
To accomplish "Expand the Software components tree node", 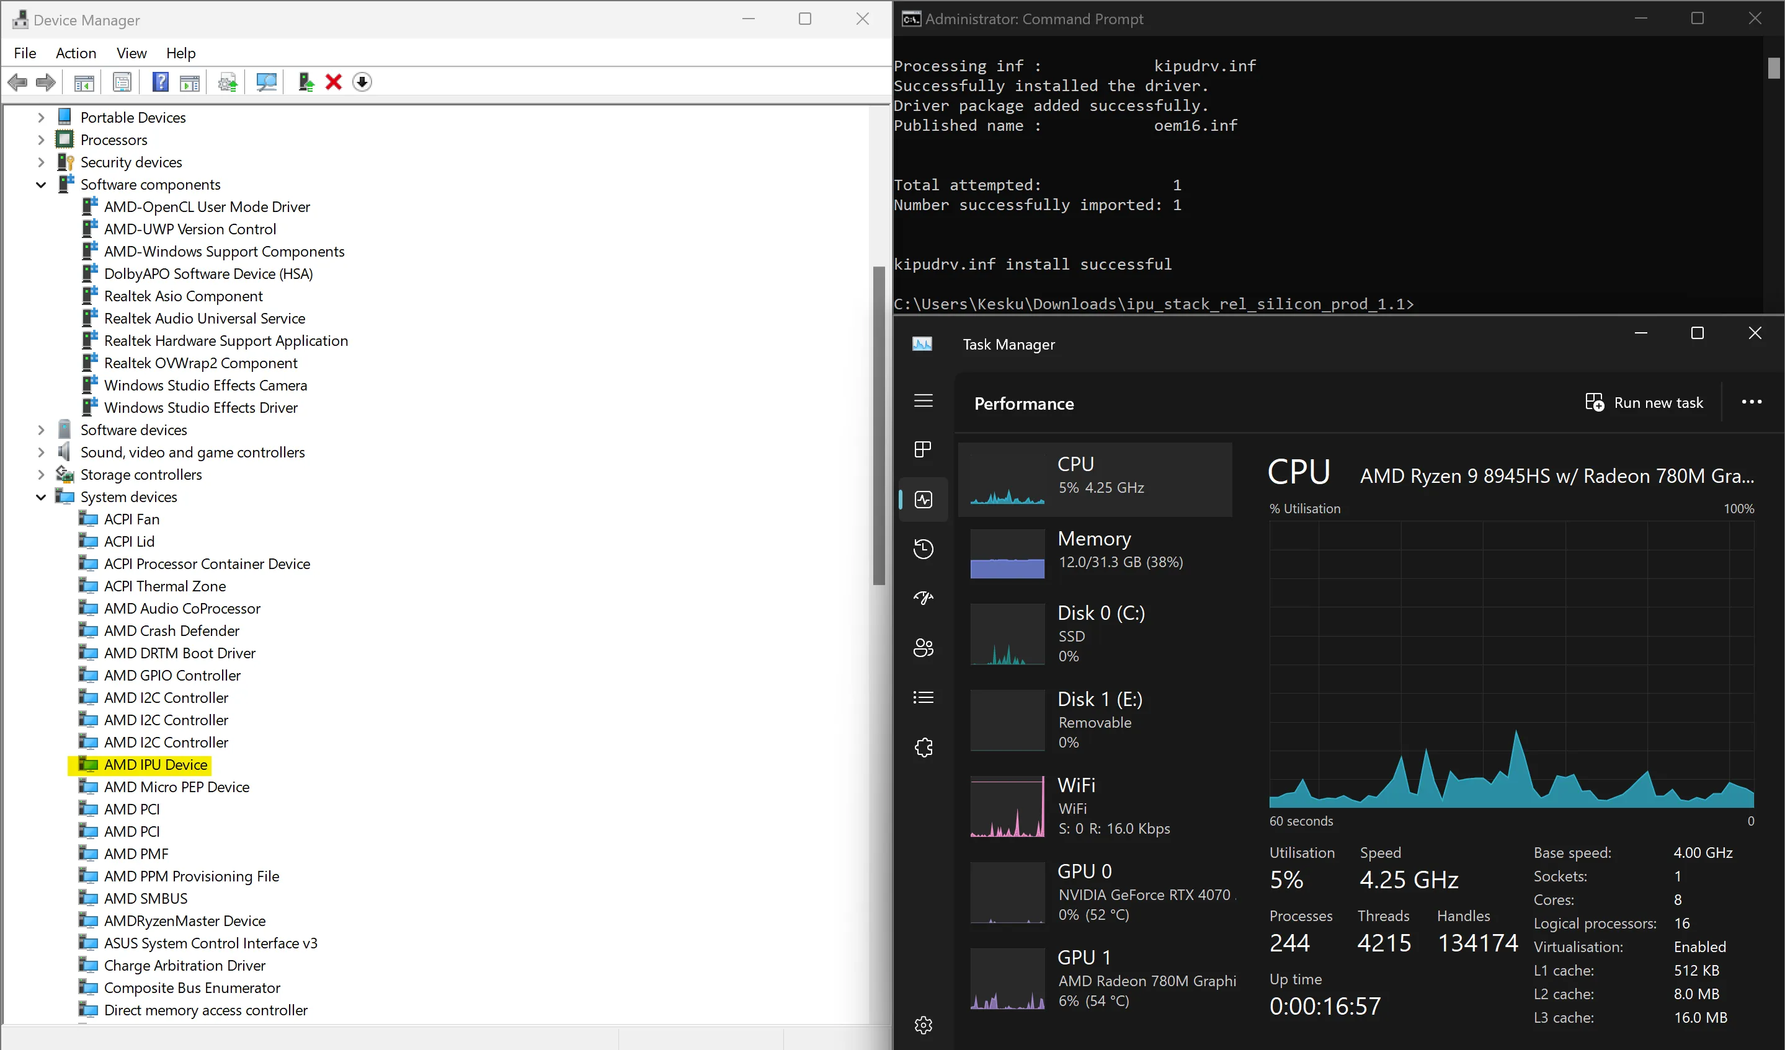I will click(x=40, y=183).
